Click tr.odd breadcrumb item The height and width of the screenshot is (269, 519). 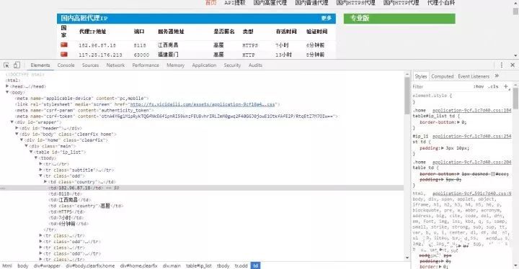pyautogui.click(x=241, y=265)
